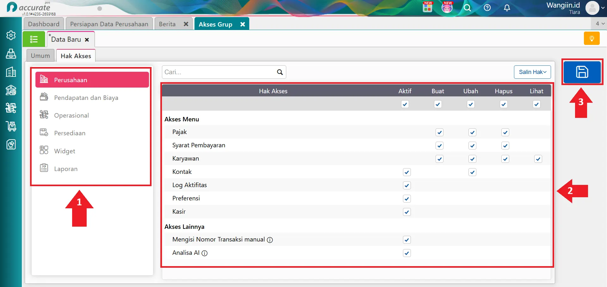Click the header search magnifier

[x=467, y=8]
